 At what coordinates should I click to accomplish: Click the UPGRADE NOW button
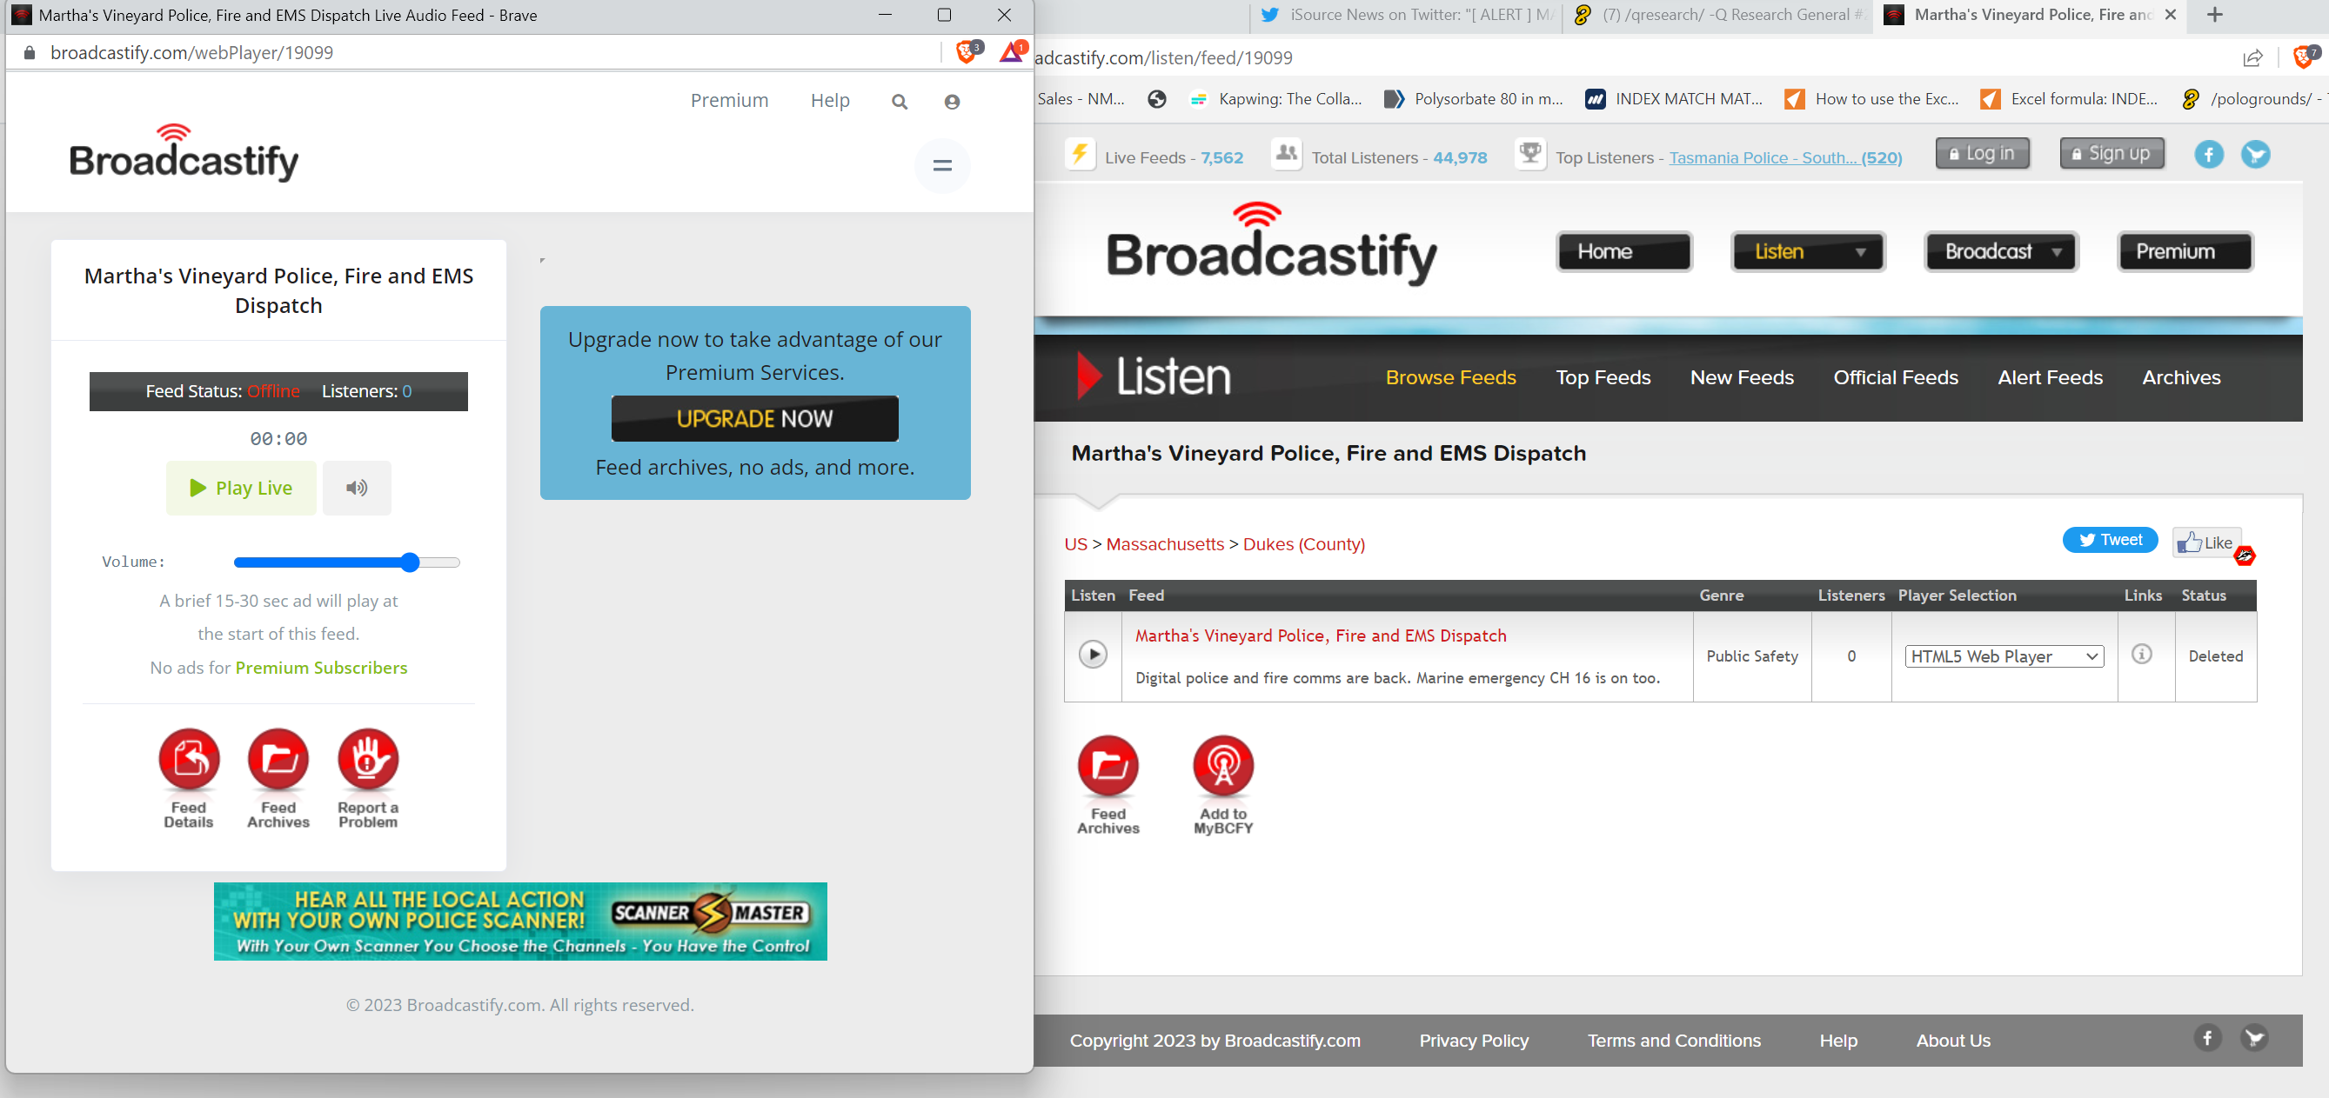pyautogui.click(x=755, y=418)
